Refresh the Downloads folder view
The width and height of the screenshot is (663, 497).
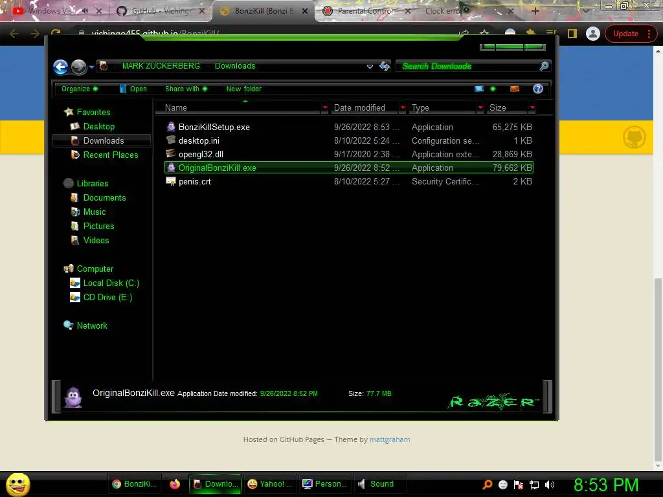tap(385, 66)
